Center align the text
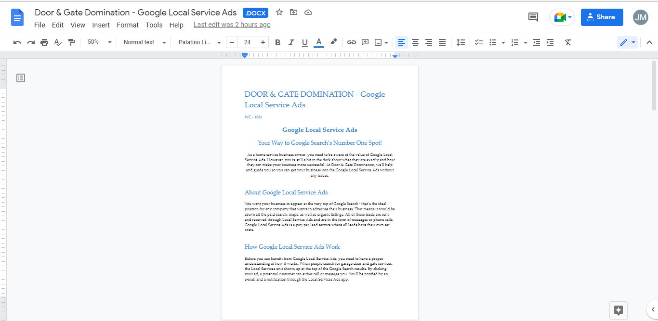 pyautogui.click(x=415, y=42)
